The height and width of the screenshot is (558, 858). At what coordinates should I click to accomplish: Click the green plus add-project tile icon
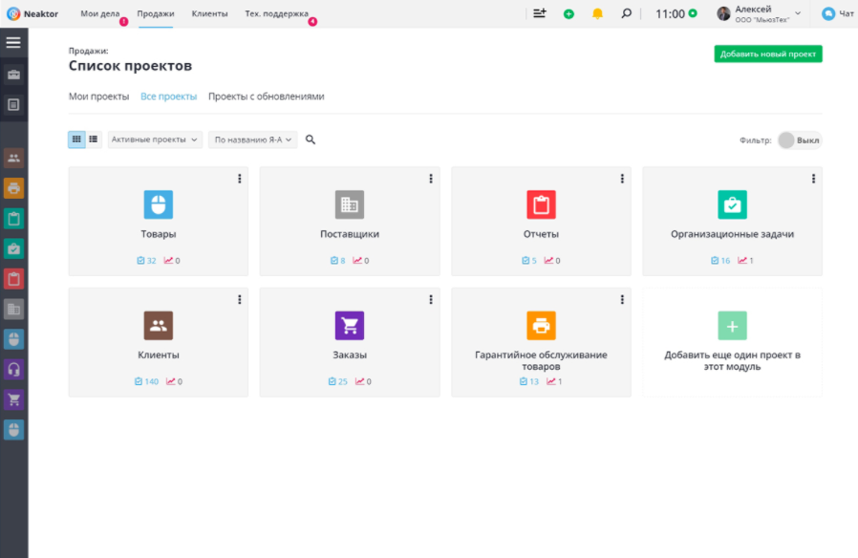pos(732,326)
